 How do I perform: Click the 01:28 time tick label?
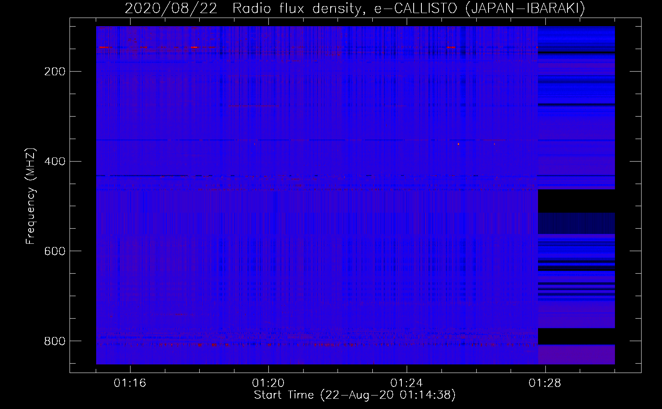point(545,383)
